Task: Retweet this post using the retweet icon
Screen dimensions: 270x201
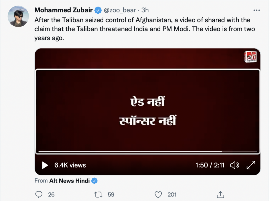Action: click(98, 194)
